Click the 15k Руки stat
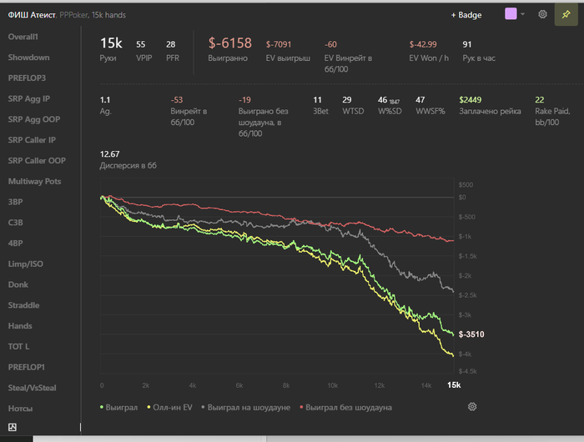584x442 pixels. (111, 48)
